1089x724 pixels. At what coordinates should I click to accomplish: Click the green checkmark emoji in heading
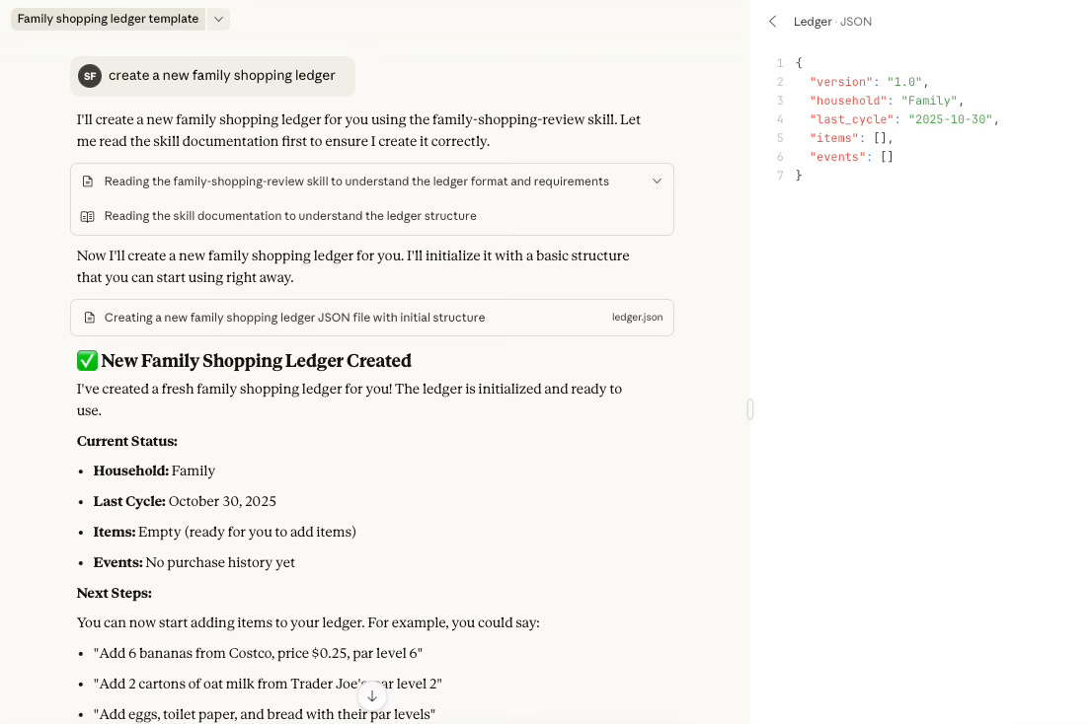click(87, 361)
